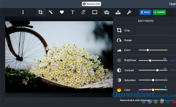Image resolution: width=176 pixels, height=107 pixels.
Task: Click the Zoom mountains icon
Action: coord(119,50)
